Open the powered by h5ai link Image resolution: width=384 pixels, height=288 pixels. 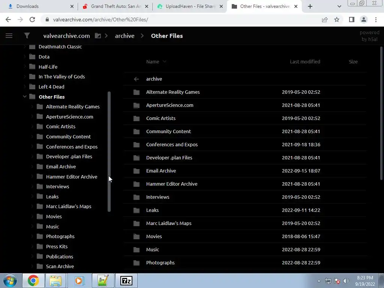click(x=369, y=36)
